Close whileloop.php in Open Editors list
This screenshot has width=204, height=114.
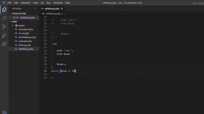click(x=14, y=18)
